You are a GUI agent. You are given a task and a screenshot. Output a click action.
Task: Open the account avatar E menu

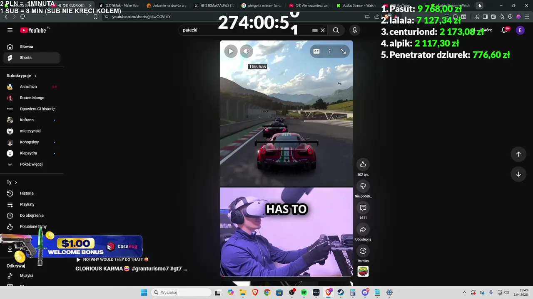click(x=520, y=30)
